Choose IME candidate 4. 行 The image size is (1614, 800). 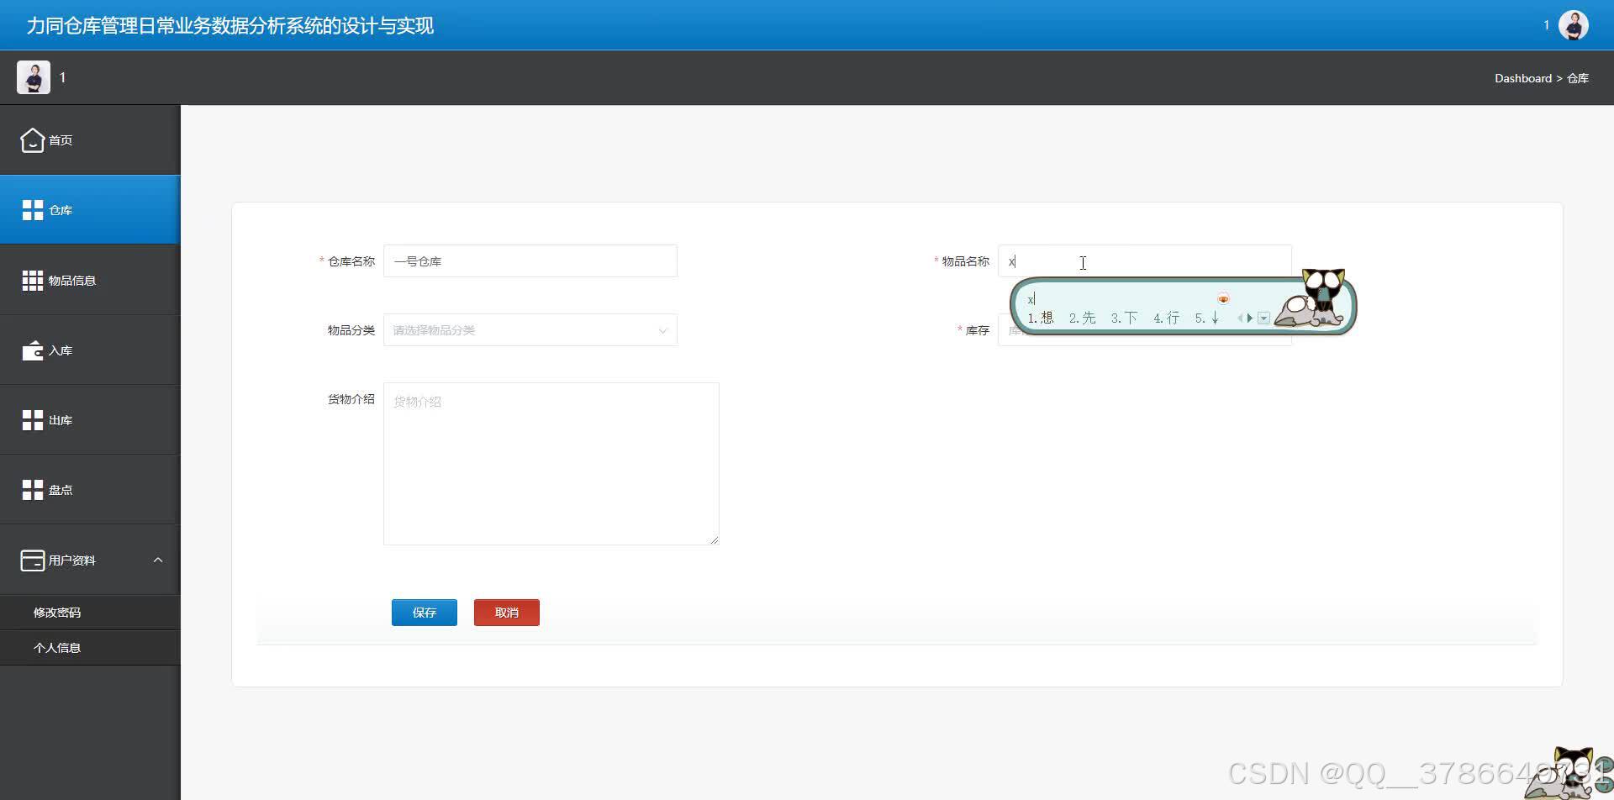coord(1167,318)
